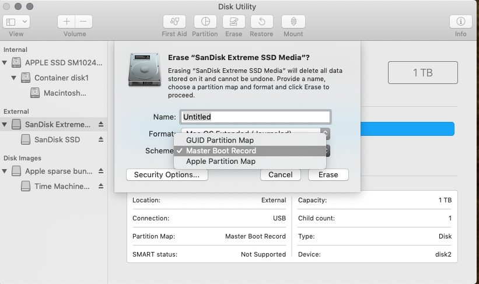Open the Info inspector

tap(461, 22)
